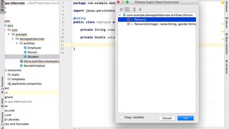
Task: Click the Cancel button
Action: click(x=167, y=118)
